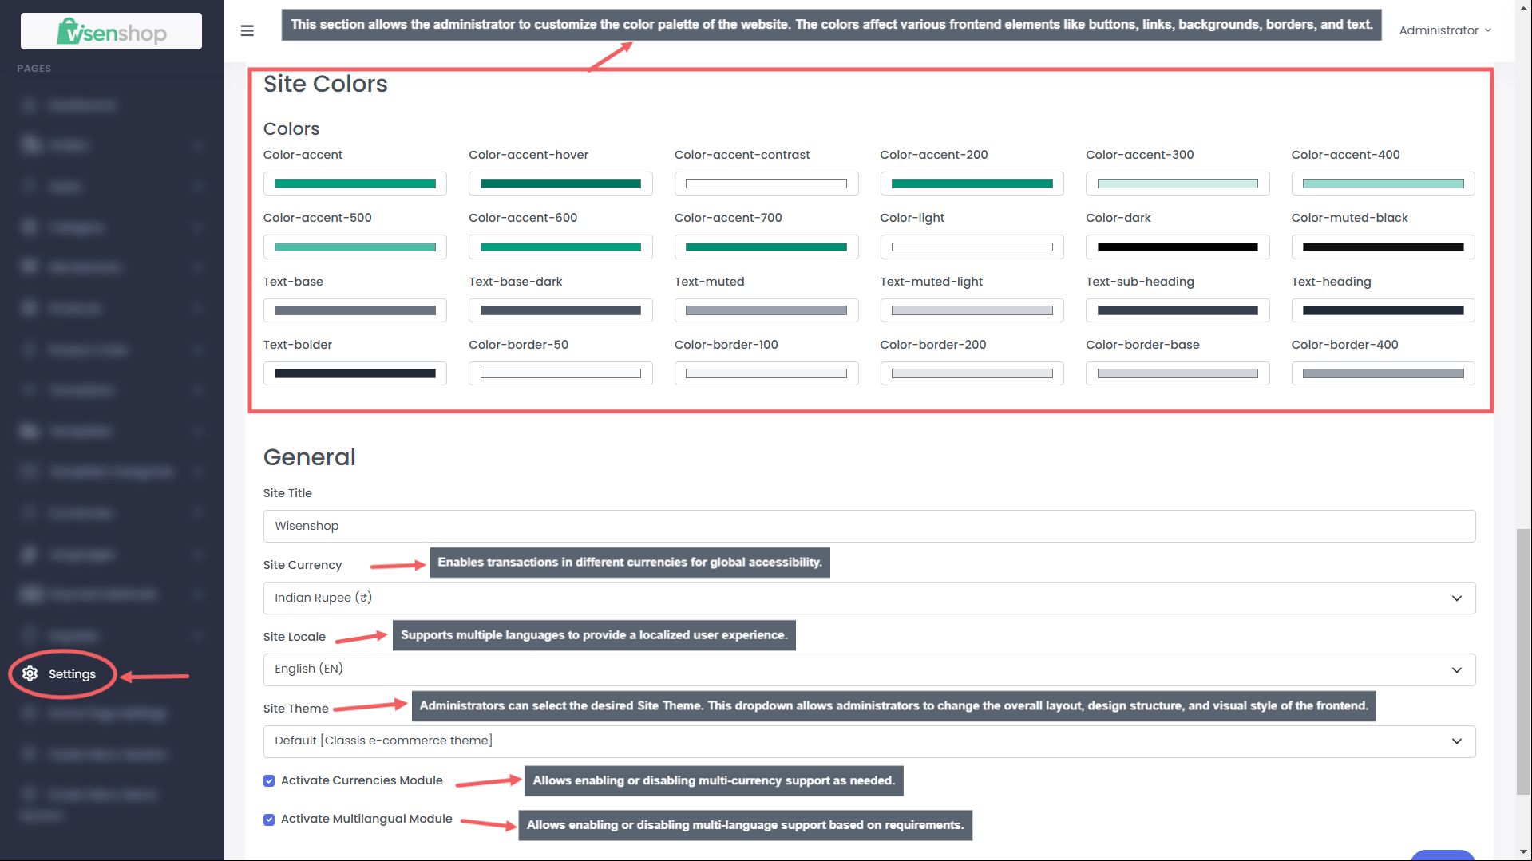This screenshot has height=861, width=1532.
Task: Click the Settings gear icon in sidebar
Action: pos(30,673)
